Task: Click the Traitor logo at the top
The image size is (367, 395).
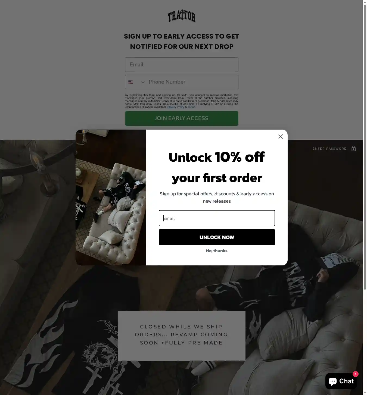Action: (x=182, y=16)
